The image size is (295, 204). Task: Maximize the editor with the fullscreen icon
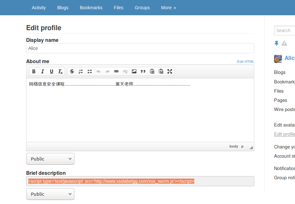[x=170, y=71]
